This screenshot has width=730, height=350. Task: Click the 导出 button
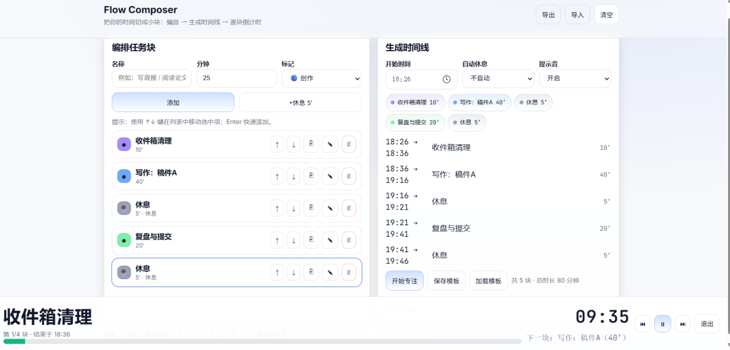click(x=548, y=14)
